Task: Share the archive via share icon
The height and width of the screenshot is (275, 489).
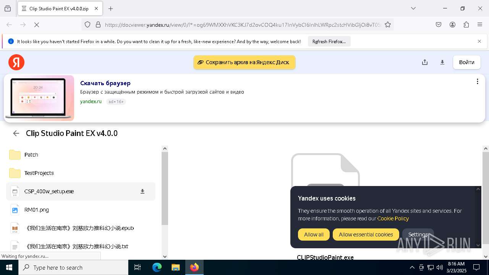Action: (425, 62)
